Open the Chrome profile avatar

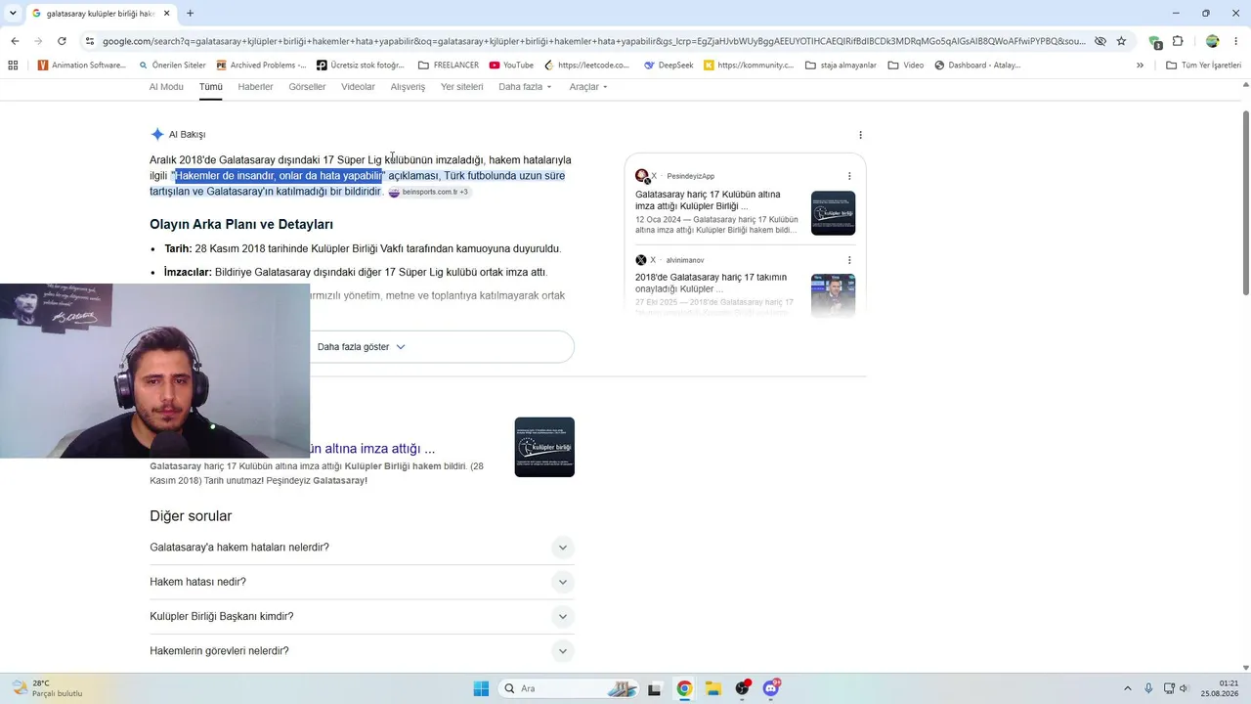1212,41
